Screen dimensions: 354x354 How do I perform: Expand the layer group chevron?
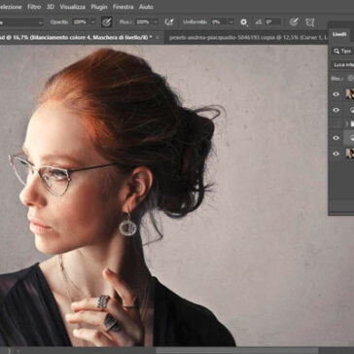(x=346, y=124)
